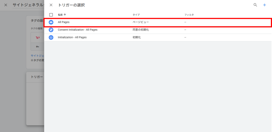Click the フィルタ column header
This screenshot has height=132, width=272.
(189, 15)
